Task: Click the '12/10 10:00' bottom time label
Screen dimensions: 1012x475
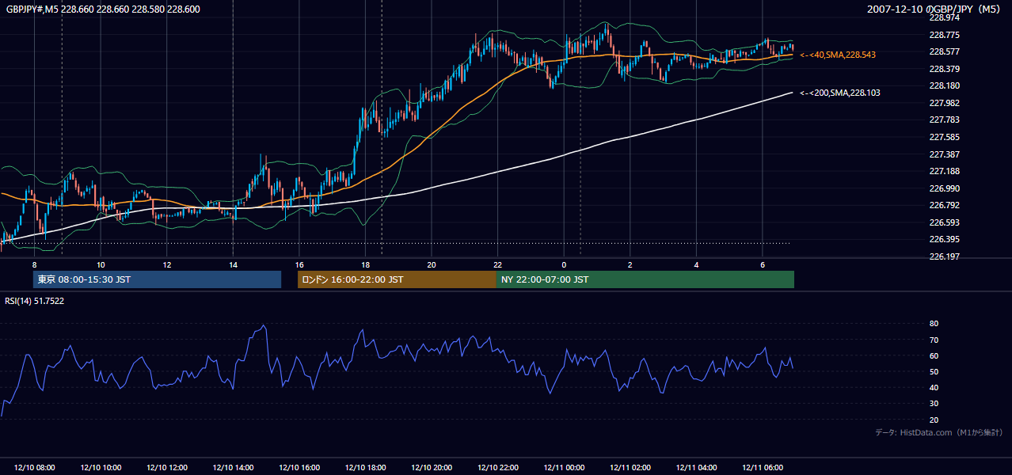Action: (101, 468)
